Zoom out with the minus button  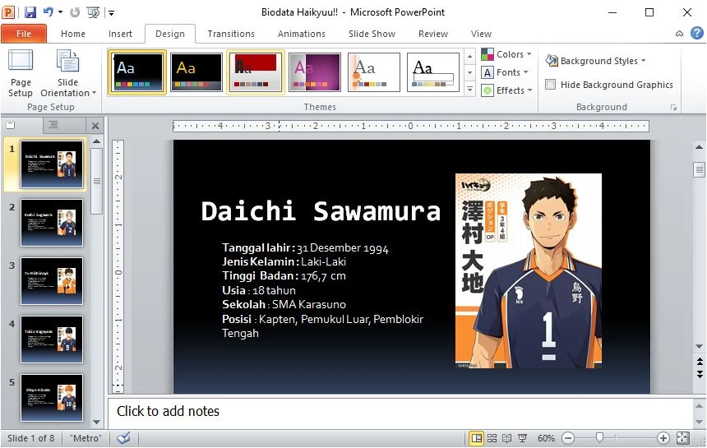(568, 438)
